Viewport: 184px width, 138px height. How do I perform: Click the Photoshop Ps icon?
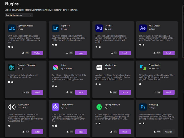[143, 107]
